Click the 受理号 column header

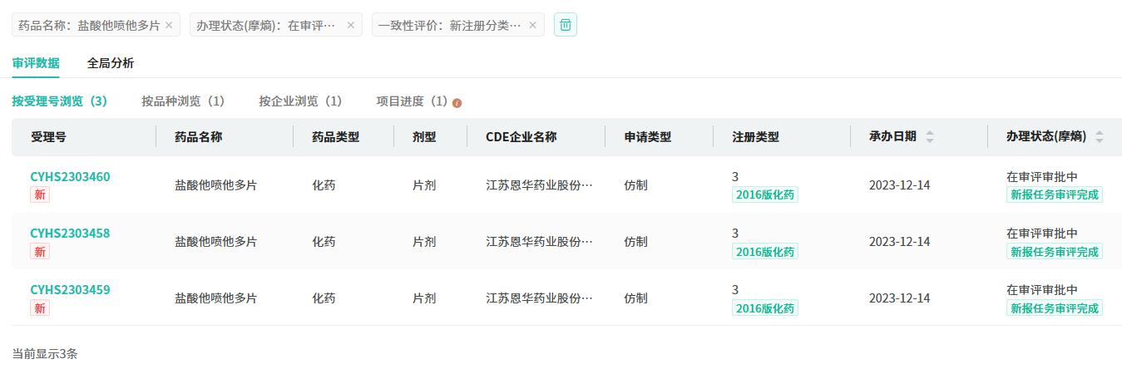click(48, 137)
